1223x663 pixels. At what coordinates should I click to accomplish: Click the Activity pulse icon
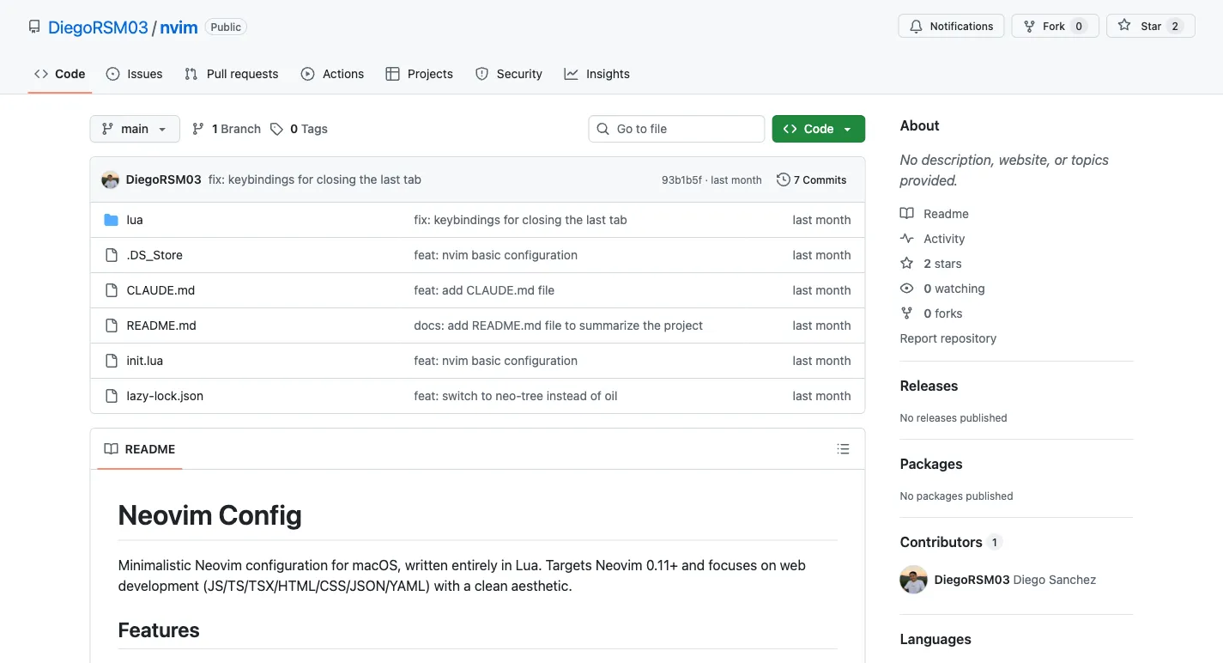pyautogui.click(x=906, y=239)
